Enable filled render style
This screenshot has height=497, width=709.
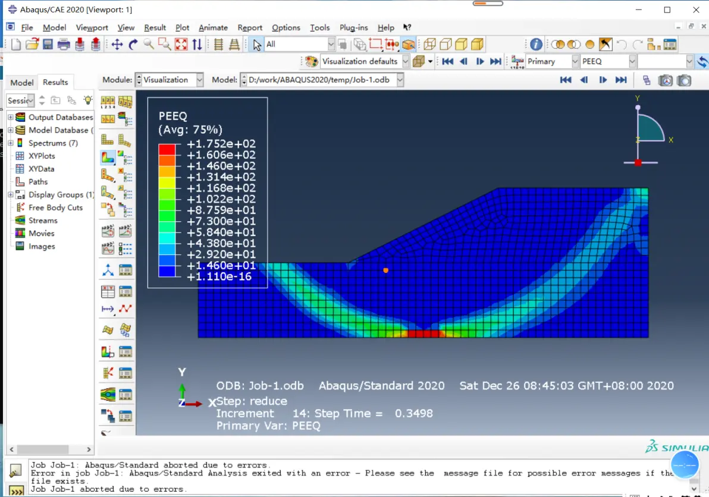coord(461,44)
